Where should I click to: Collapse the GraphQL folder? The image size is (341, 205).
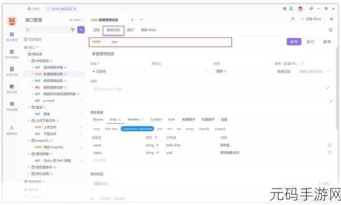pos(29,140)
